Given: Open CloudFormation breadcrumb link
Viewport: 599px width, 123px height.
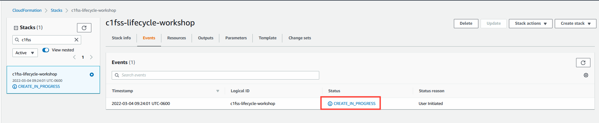Looking at the screenshot, I should pos(27,10).
